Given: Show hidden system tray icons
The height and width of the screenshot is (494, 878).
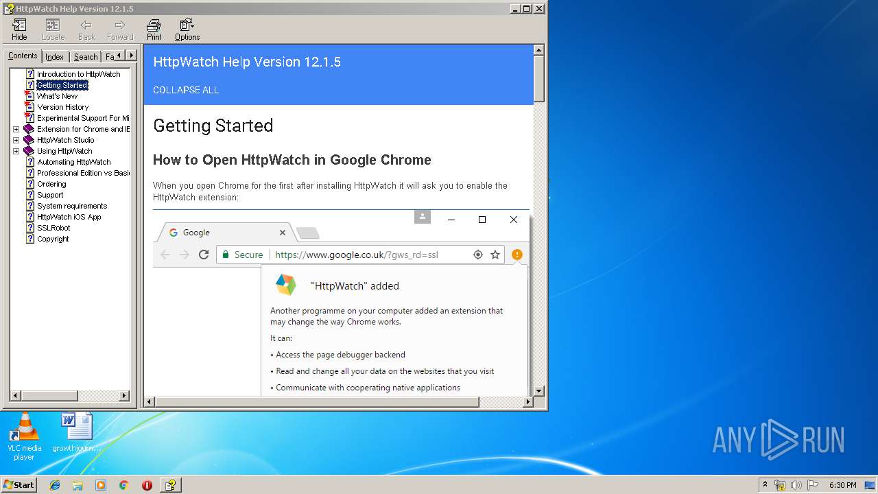Looking at the screenshot, I should tap(765, 485).
